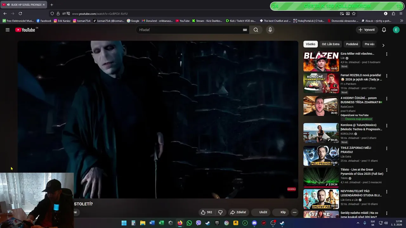Click the 'Vytvoriť' create button
Viewport: 406px width, 228px height.
coord(367,30)
